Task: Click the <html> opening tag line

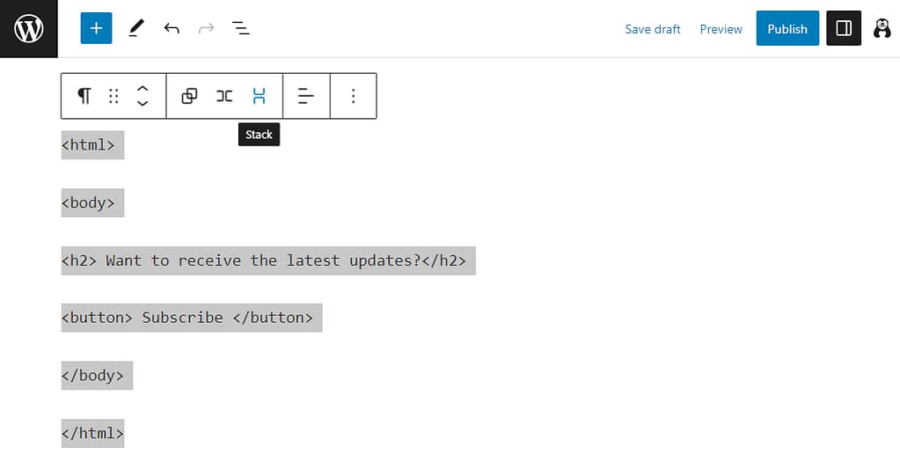Action: pyautogui.click(x=92, y=144)
